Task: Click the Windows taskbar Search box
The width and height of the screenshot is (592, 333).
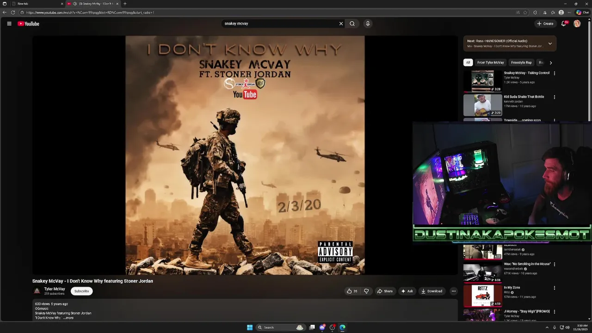Action: point(280,327)
